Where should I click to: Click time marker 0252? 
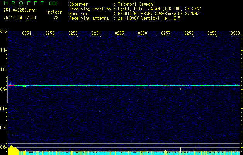tap(50, 33)
